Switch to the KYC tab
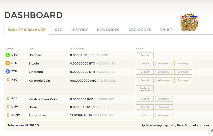213x136 pixels. click(x=58, y=30)
